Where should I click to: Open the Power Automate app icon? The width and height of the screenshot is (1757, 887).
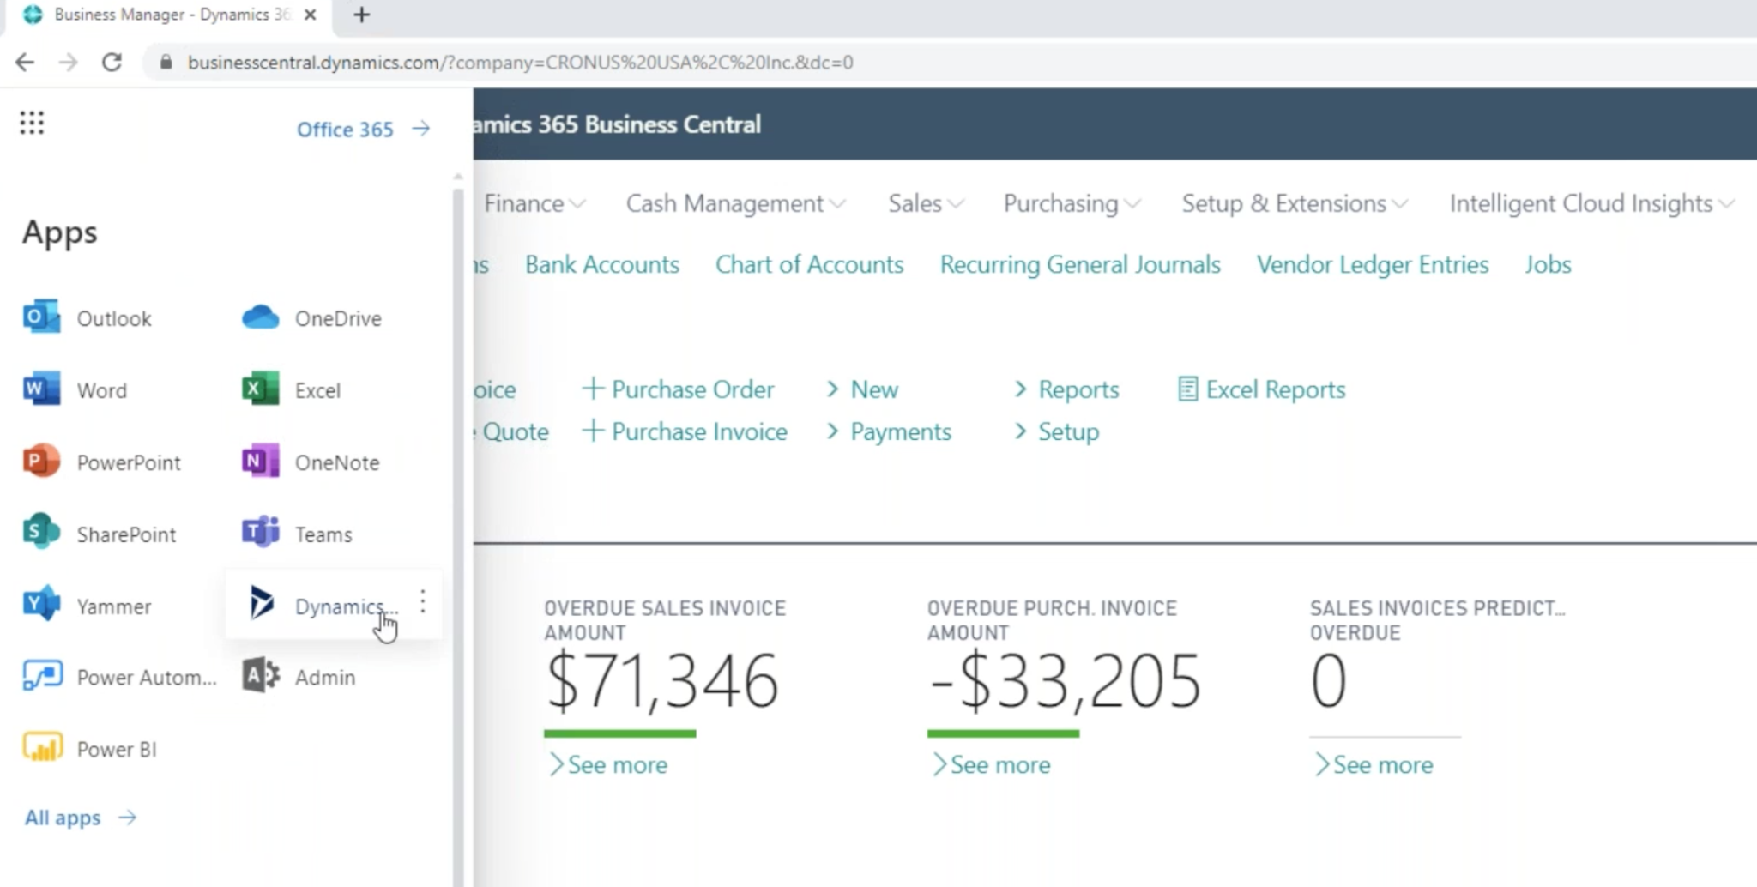[x=42, y=676]
